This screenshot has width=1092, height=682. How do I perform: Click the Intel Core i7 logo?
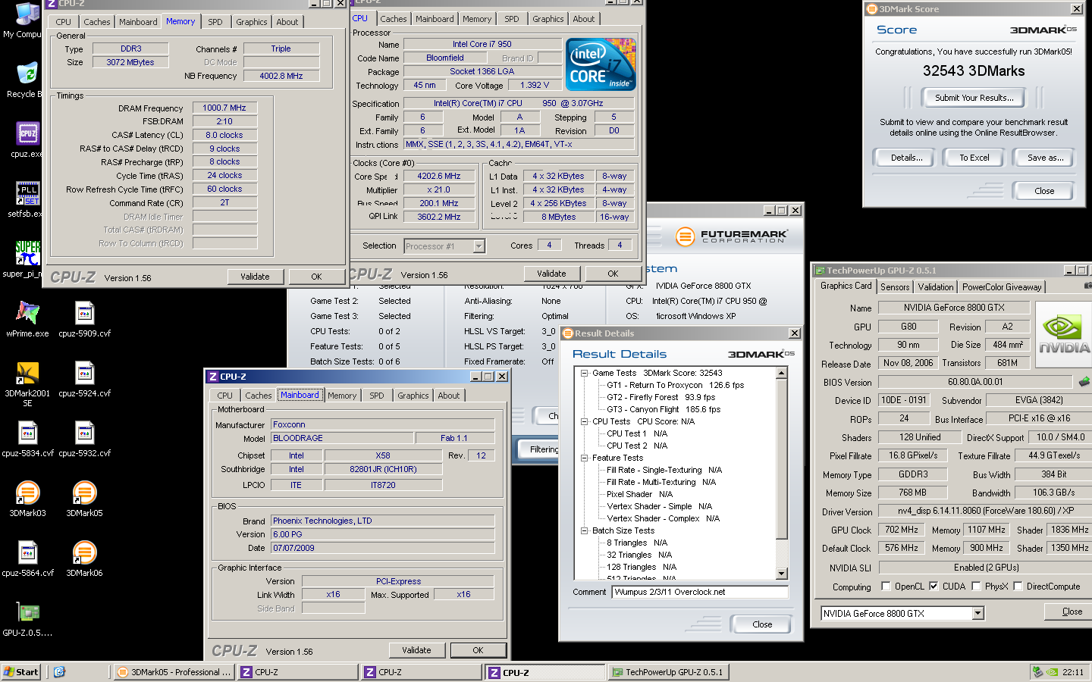click(601, 64)
